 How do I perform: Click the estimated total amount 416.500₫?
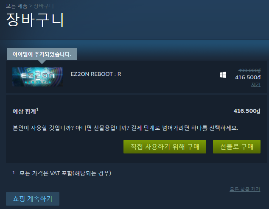[247, 111]
